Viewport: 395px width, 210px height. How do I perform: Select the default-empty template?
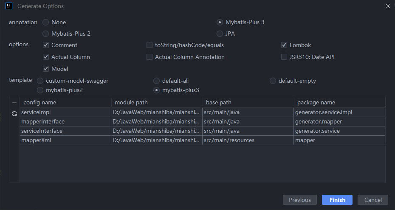click(273, 81)
